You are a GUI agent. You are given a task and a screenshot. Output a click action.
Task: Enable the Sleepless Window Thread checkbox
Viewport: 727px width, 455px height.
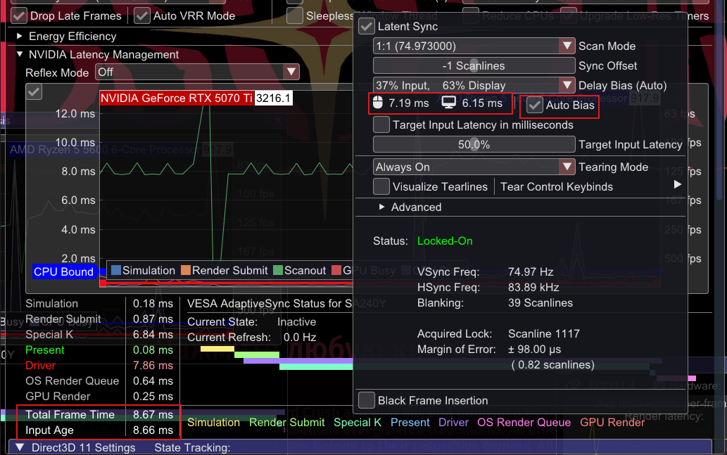(295, 15)
